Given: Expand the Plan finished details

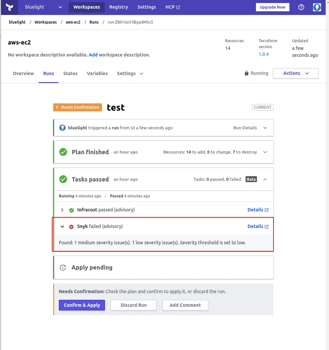Looking at the screenshot, I should (x=265, y=152).
